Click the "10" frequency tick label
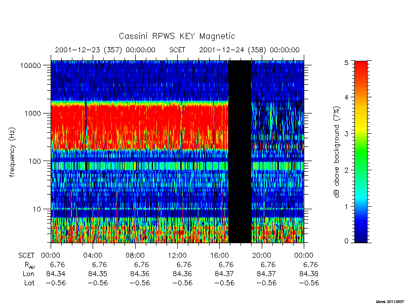This screenshot has height=304, width=405. pyautogui.click(x=37, y=209)
